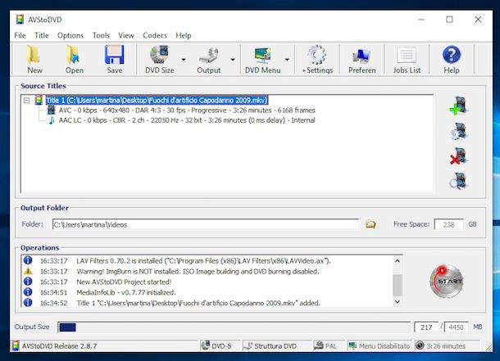Add a title with green plus film icon

pyautogui.click(x=459, y=106)
